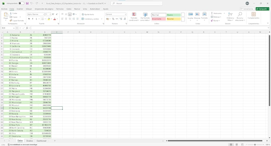Click the borders icon in Fuente group
Screen dimensions: 271x146
click(x=43, y=19)
